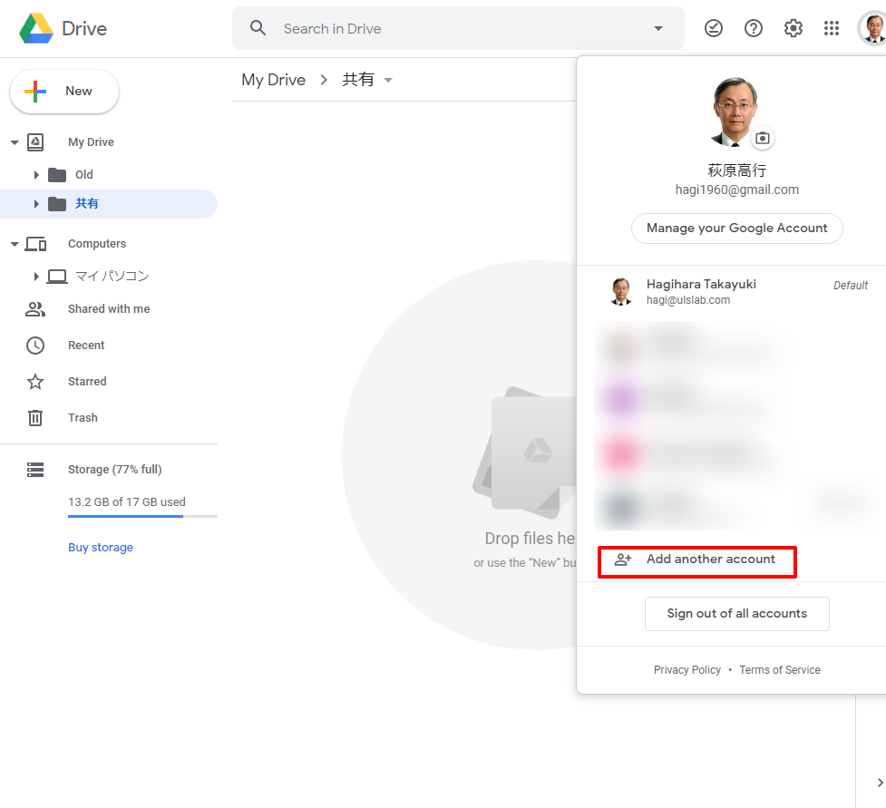Screen dimensions: 886x808
Task: Click the Computers devices icon
Action: [35, 244]
